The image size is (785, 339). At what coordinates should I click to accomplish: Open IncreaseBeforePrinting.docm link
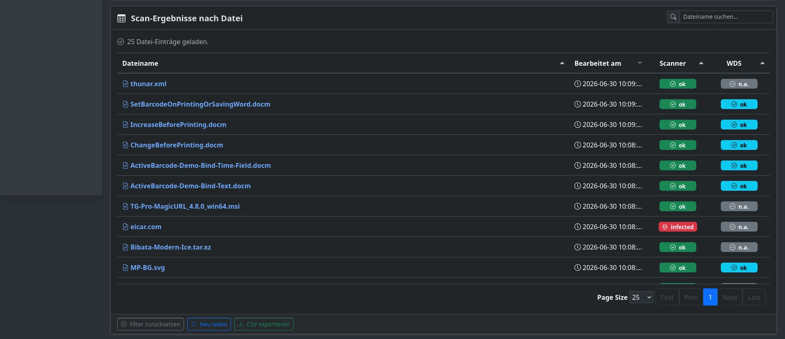click(x=178, y=125)
